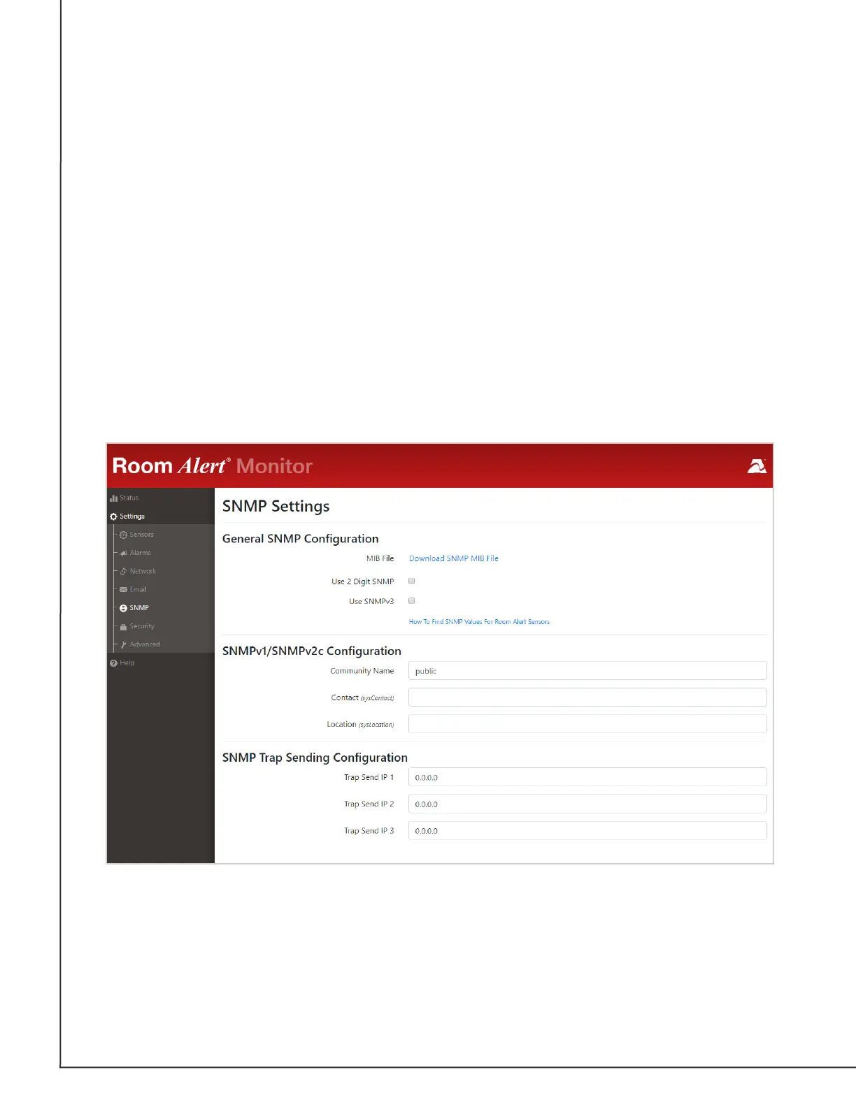
Task: Click the Use SNMPv3 label
Action: point(371,601)
